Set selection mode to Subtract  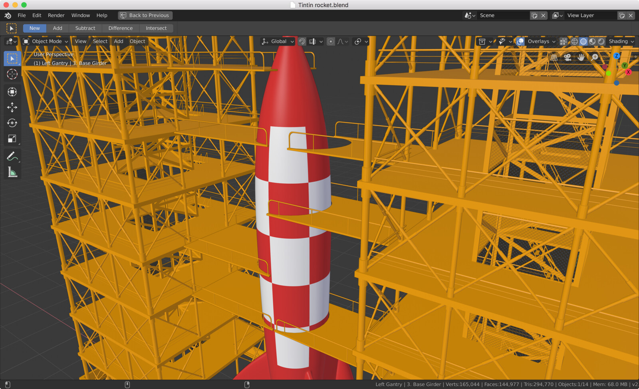coord(85,28)
